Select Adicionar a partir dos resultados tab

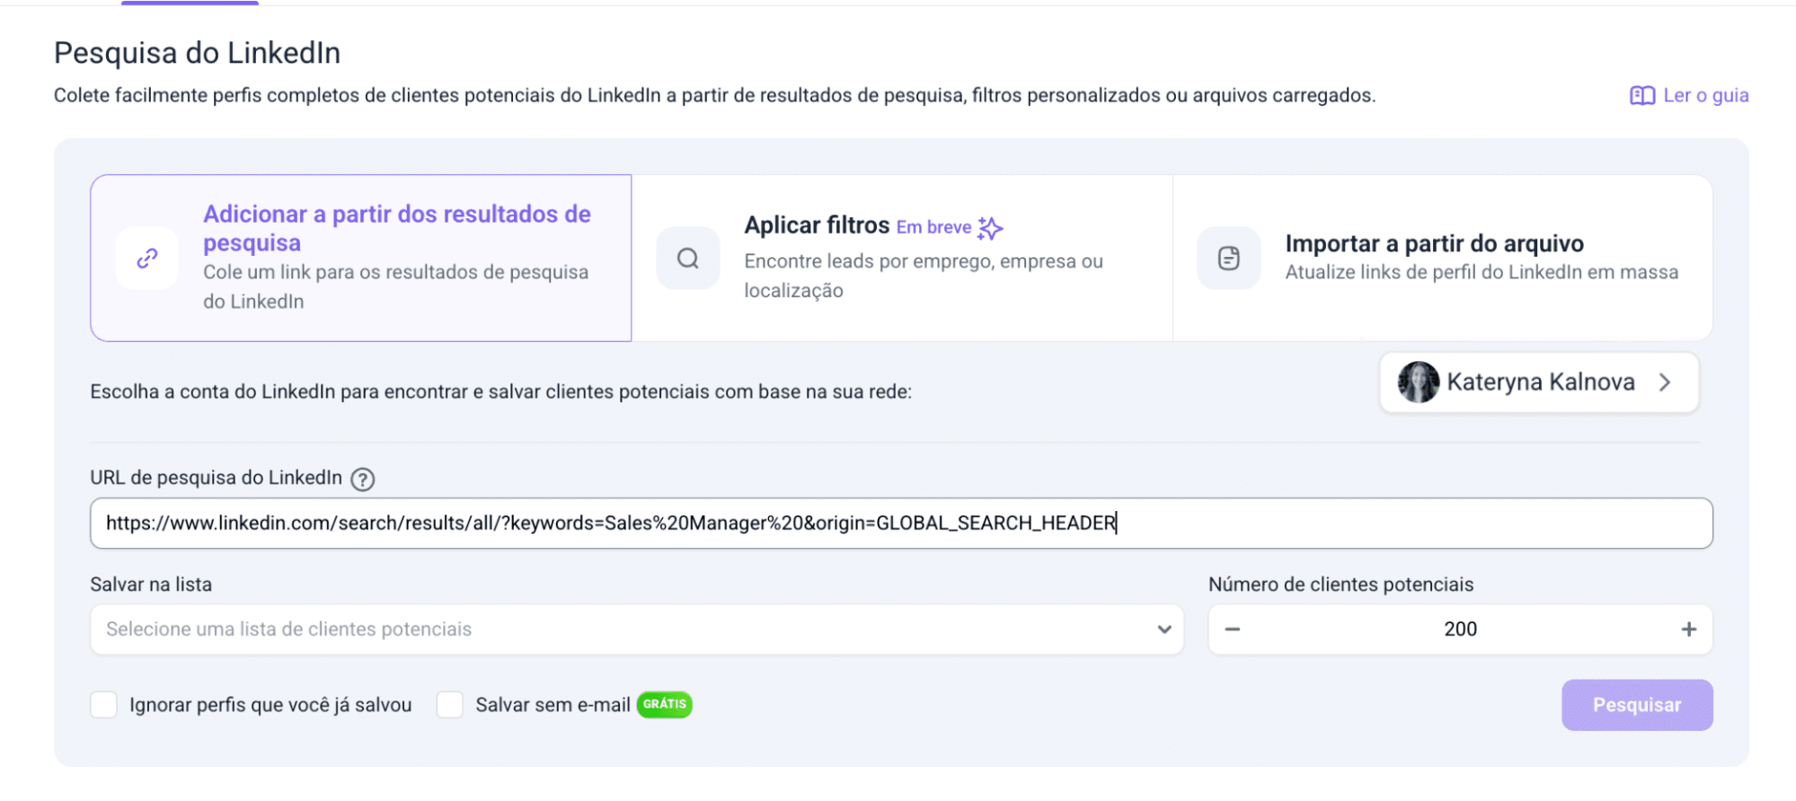pyautogui.click(x=395, y=228)
